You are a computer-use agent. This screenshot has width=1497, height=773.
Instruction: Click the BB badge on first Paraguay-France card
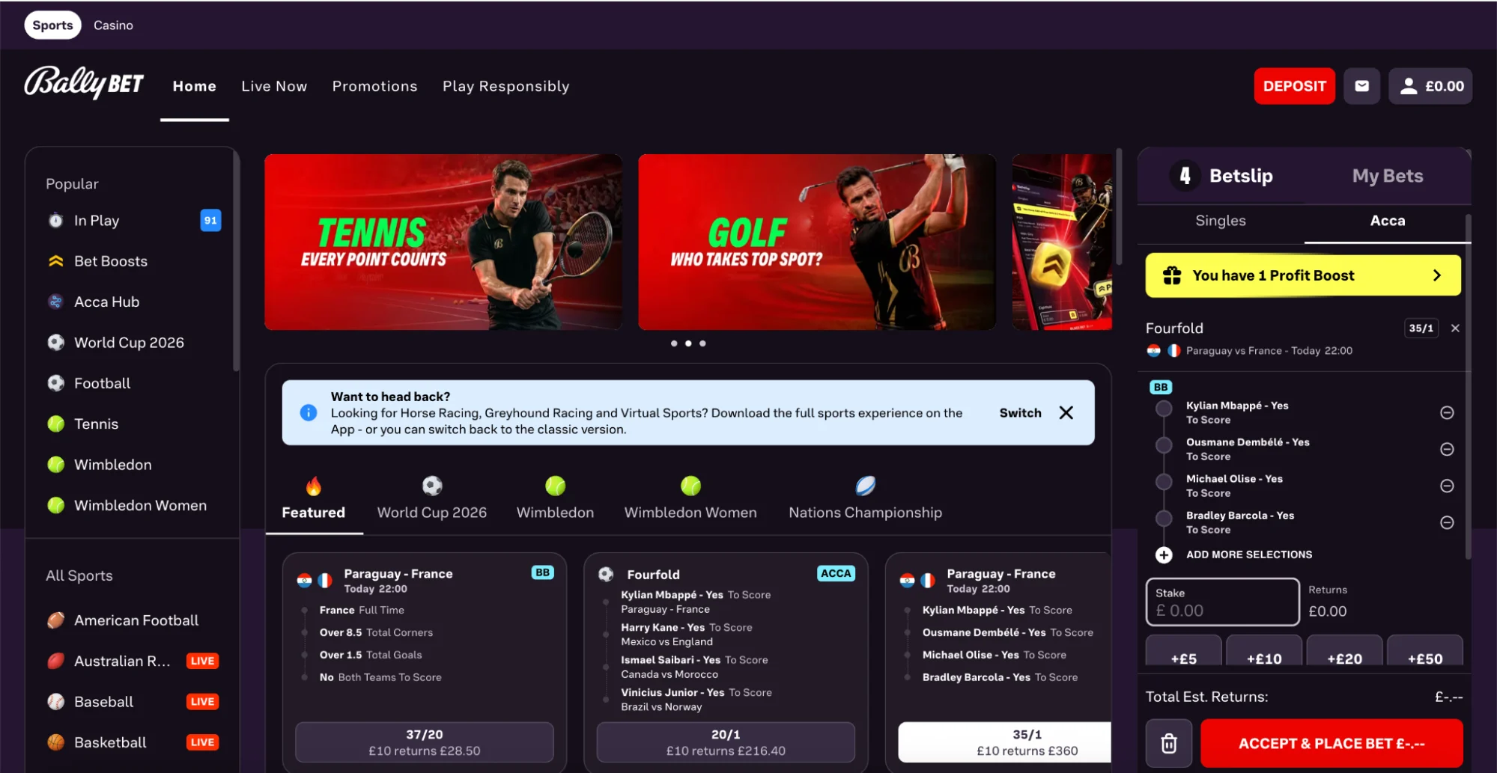542,572
